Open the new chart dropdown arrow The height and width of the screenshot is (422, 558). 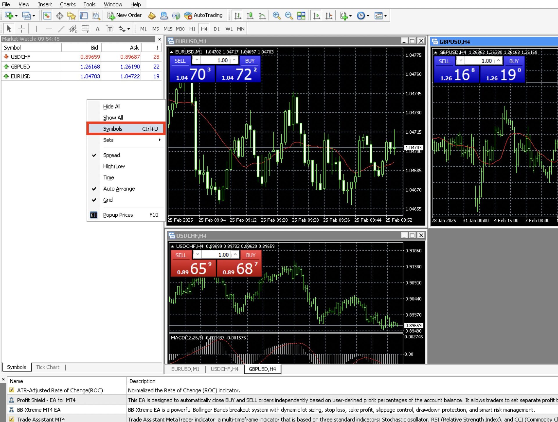click(x=16, y=16)
